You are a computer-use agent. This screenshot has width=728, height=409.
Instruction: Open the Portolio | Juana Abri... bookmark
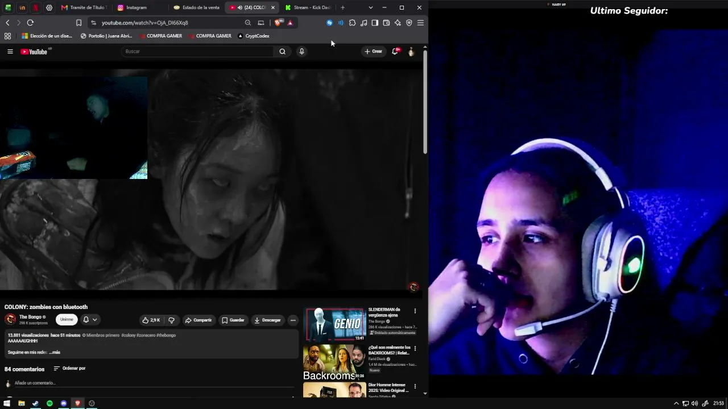point(106,36)
